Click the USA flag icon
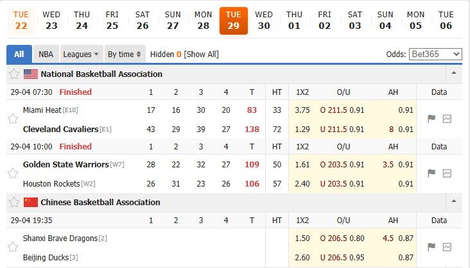This screenshot has height=268, width=470. pyautogui.click(x=31, y=74)
